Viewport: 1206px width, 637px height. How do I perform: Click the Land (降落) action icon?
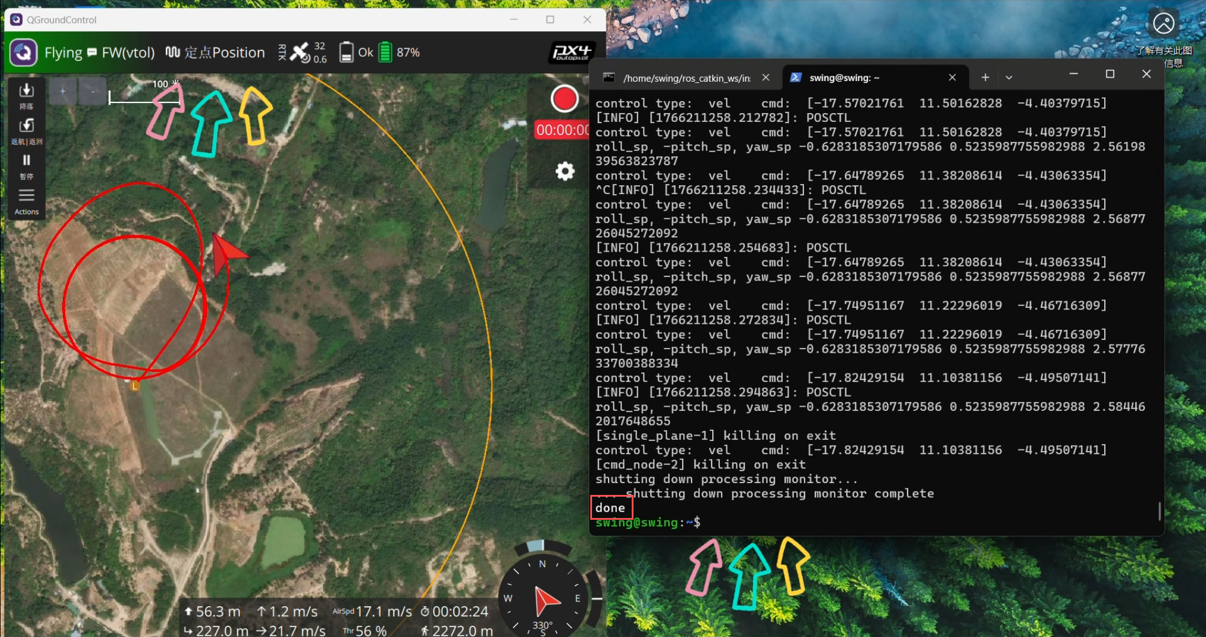pyautogui.click(x=27, y=91)
